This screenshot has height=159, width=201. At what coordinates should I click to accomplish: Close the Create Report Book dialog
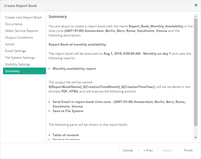pos(196,5)
